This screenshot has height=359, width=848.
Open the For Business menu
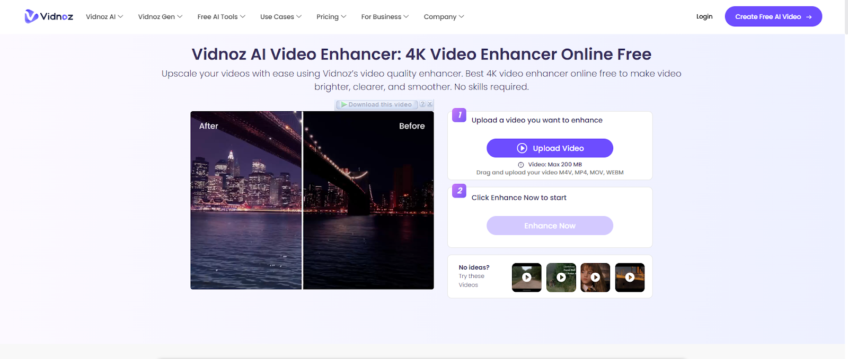point(385,17)
